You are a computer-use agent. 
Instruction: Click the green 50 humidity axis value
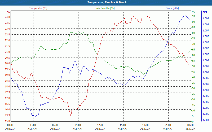point(193,66)
